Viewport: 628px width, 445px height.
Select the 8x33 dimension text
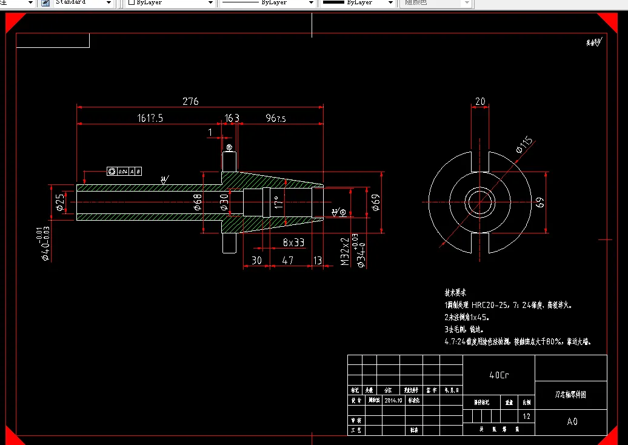pos(293,243)
